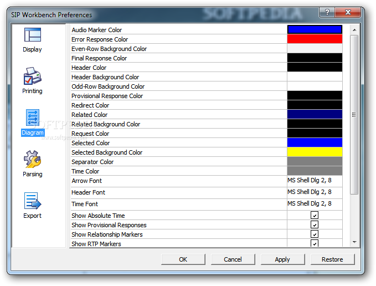Click the vertical scrollbar thumb
Screen dimensions: 376x286
coord(354,114)
